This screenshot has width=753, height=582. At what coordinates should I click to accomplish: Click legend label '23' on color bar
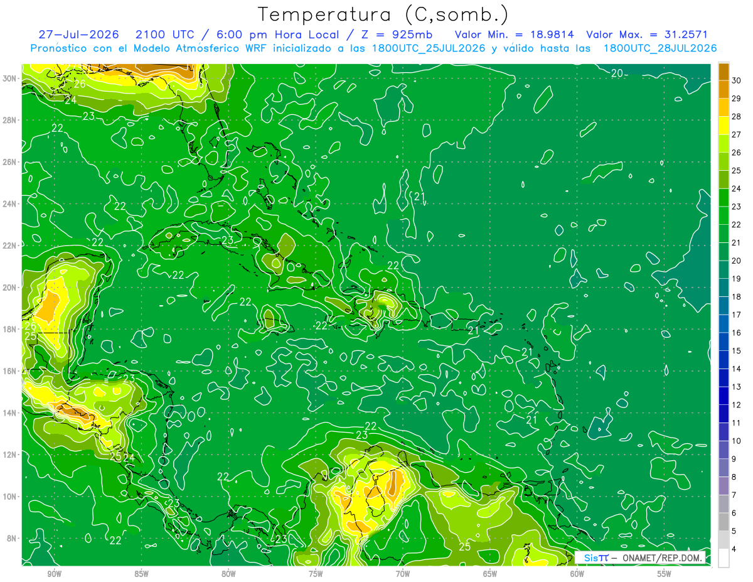tap(737, 207)
